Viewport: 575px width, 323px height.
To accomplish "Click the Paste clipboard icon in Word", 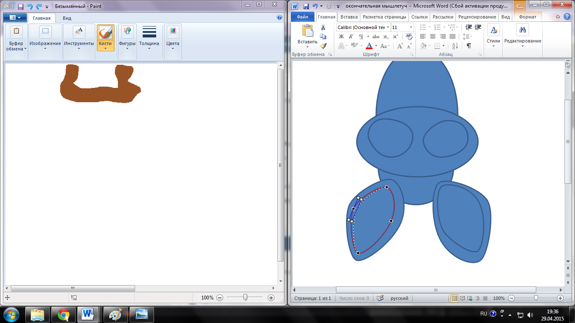I will 307,31.
